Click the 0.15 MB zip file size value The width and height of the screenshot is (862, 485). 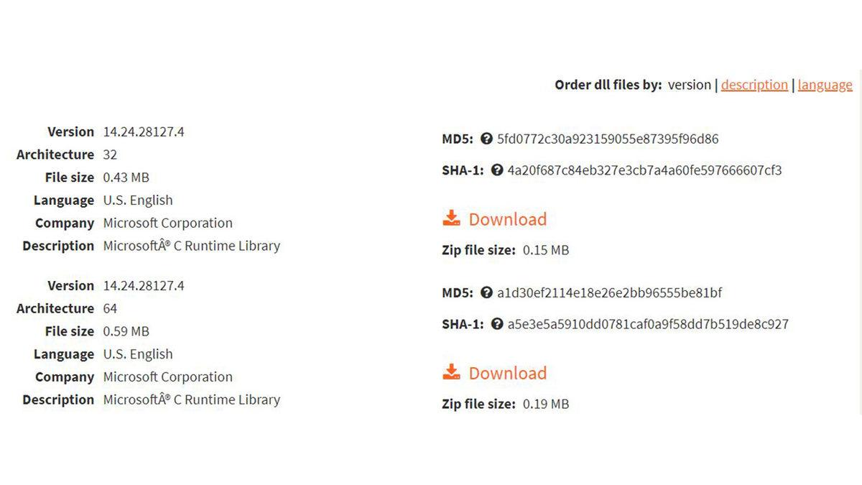[x=546, y=250]
